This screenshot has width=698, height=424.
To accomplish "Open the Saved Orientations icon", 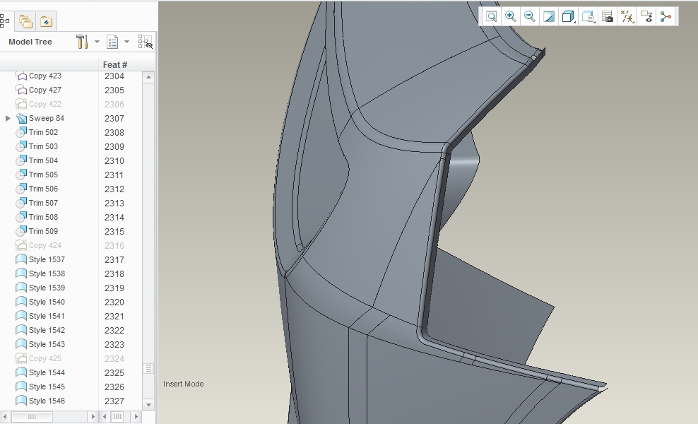I will pos(588,17).
